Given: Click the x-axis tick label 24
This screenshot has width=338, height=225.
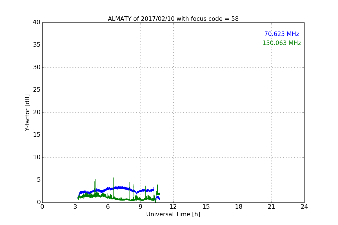Looking at the screenshot, I should coord(304,207).
